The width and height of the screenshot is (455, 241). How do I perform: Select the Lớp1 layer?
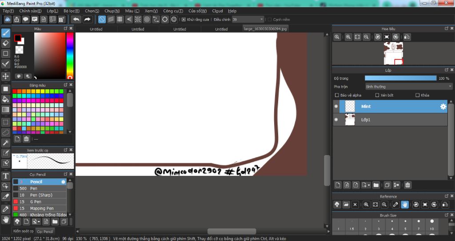(x=390, y=120)
